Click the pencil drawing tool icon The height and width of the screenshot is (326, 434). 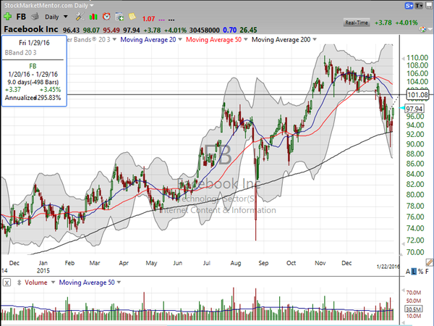tap(429, 262)
